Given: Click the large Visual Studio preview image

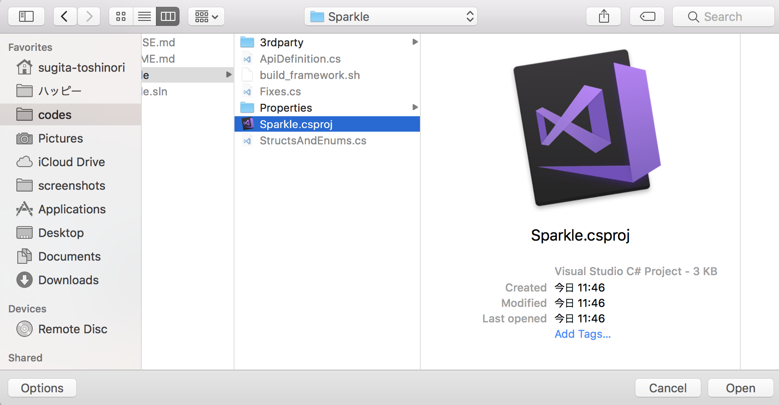Looking at the screenshot, I should tap(587, 128).
